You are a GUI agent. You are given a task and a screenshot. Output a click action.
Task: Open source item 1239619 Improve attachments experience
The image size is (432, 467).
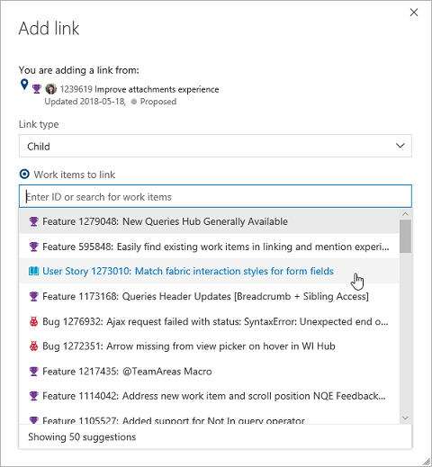(139, 89)
